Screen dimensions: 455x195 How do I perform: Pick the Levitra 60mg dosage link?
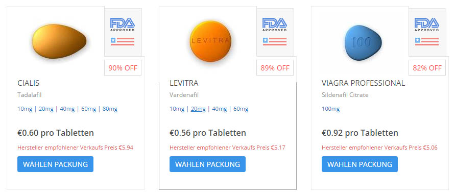point(241,109)
